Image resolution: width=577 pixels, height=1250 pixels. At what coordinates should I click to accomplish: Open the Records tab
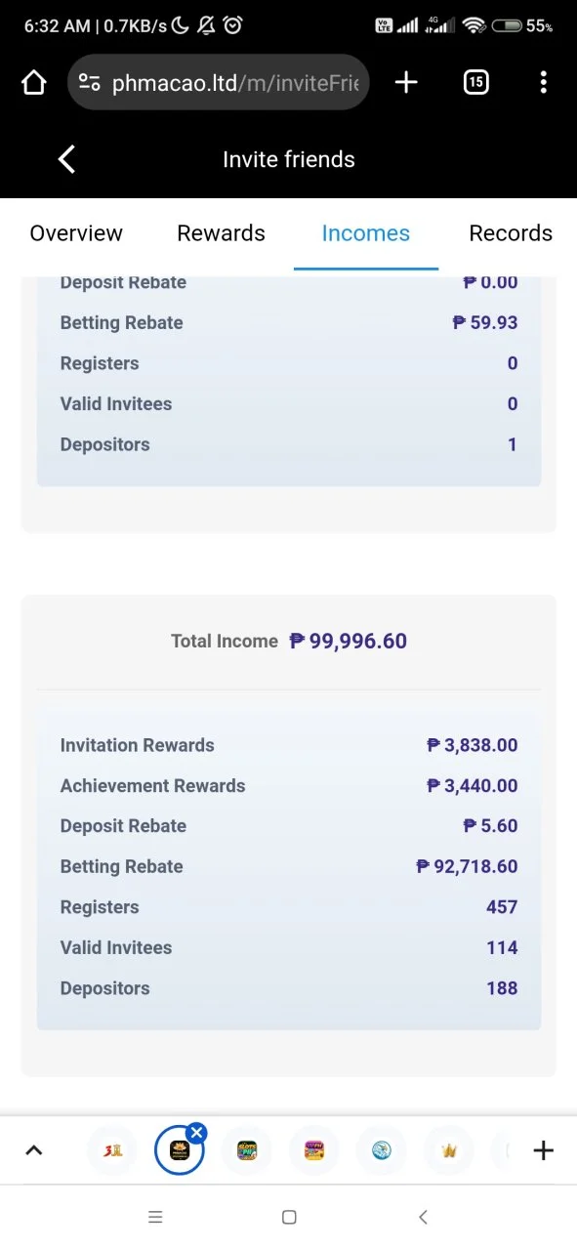click(511, 233)
